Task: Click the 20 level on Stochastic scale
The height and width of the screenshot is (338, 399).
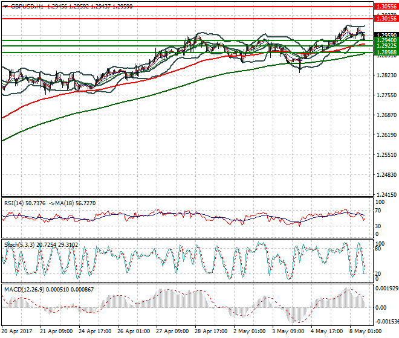Action: [x=378, y=273]
